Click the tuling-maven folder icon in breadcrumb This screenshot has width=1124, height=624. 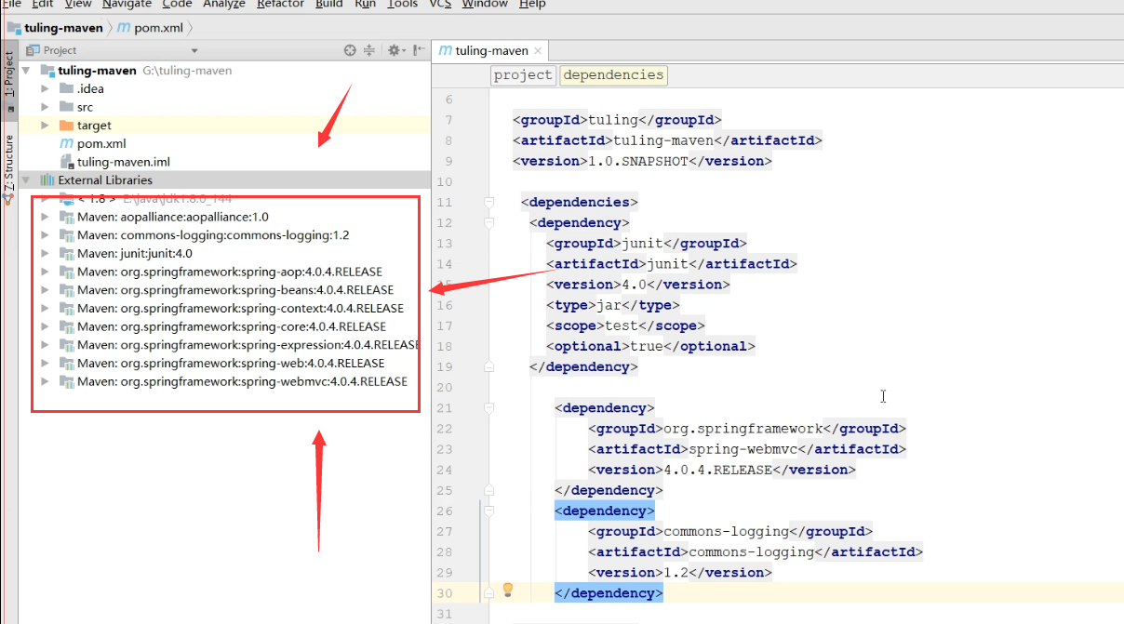13,27
